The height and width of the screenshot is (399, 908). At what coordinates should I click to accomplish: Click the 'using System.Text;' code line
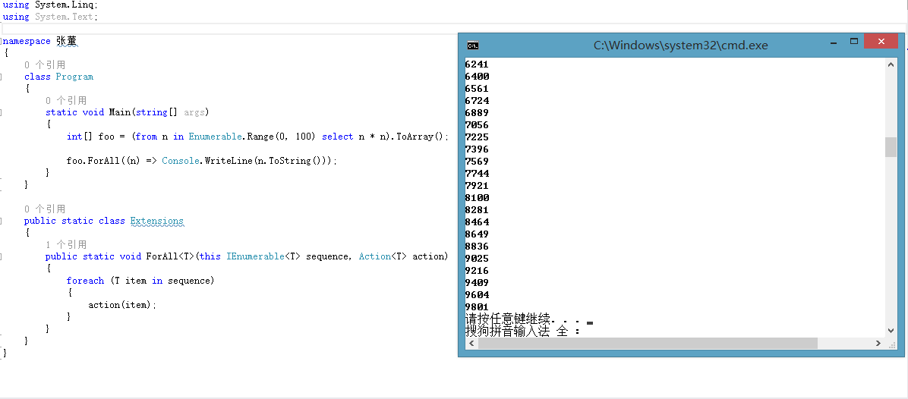(x=50, y=17)
